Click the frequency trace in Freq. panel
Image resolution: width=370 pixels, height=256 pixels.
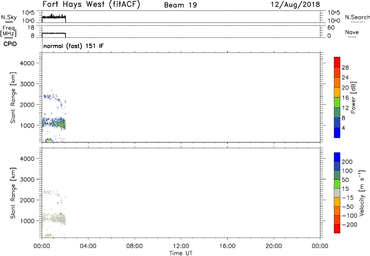(54, 33)
